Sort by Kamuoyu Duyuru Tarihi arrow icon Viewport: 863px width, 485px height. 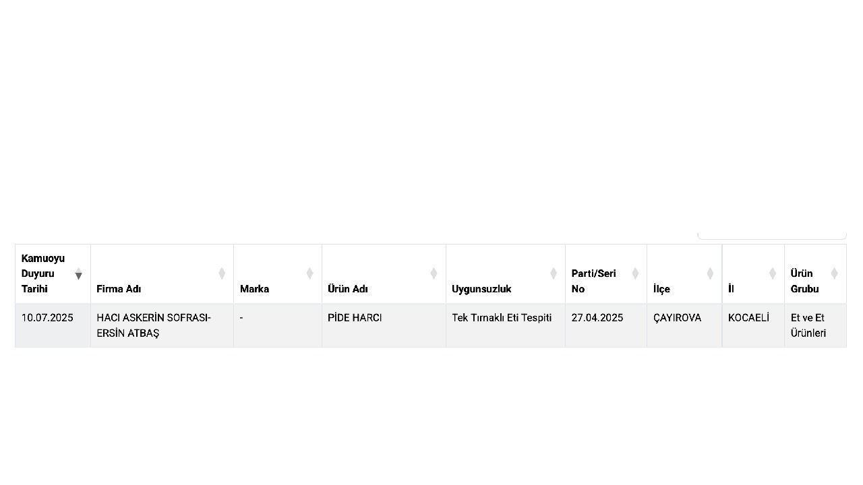[78, 273]
